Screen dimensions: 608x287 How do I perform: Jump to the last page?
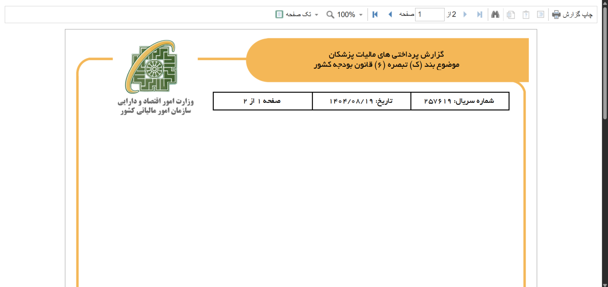tap(480, 15)
